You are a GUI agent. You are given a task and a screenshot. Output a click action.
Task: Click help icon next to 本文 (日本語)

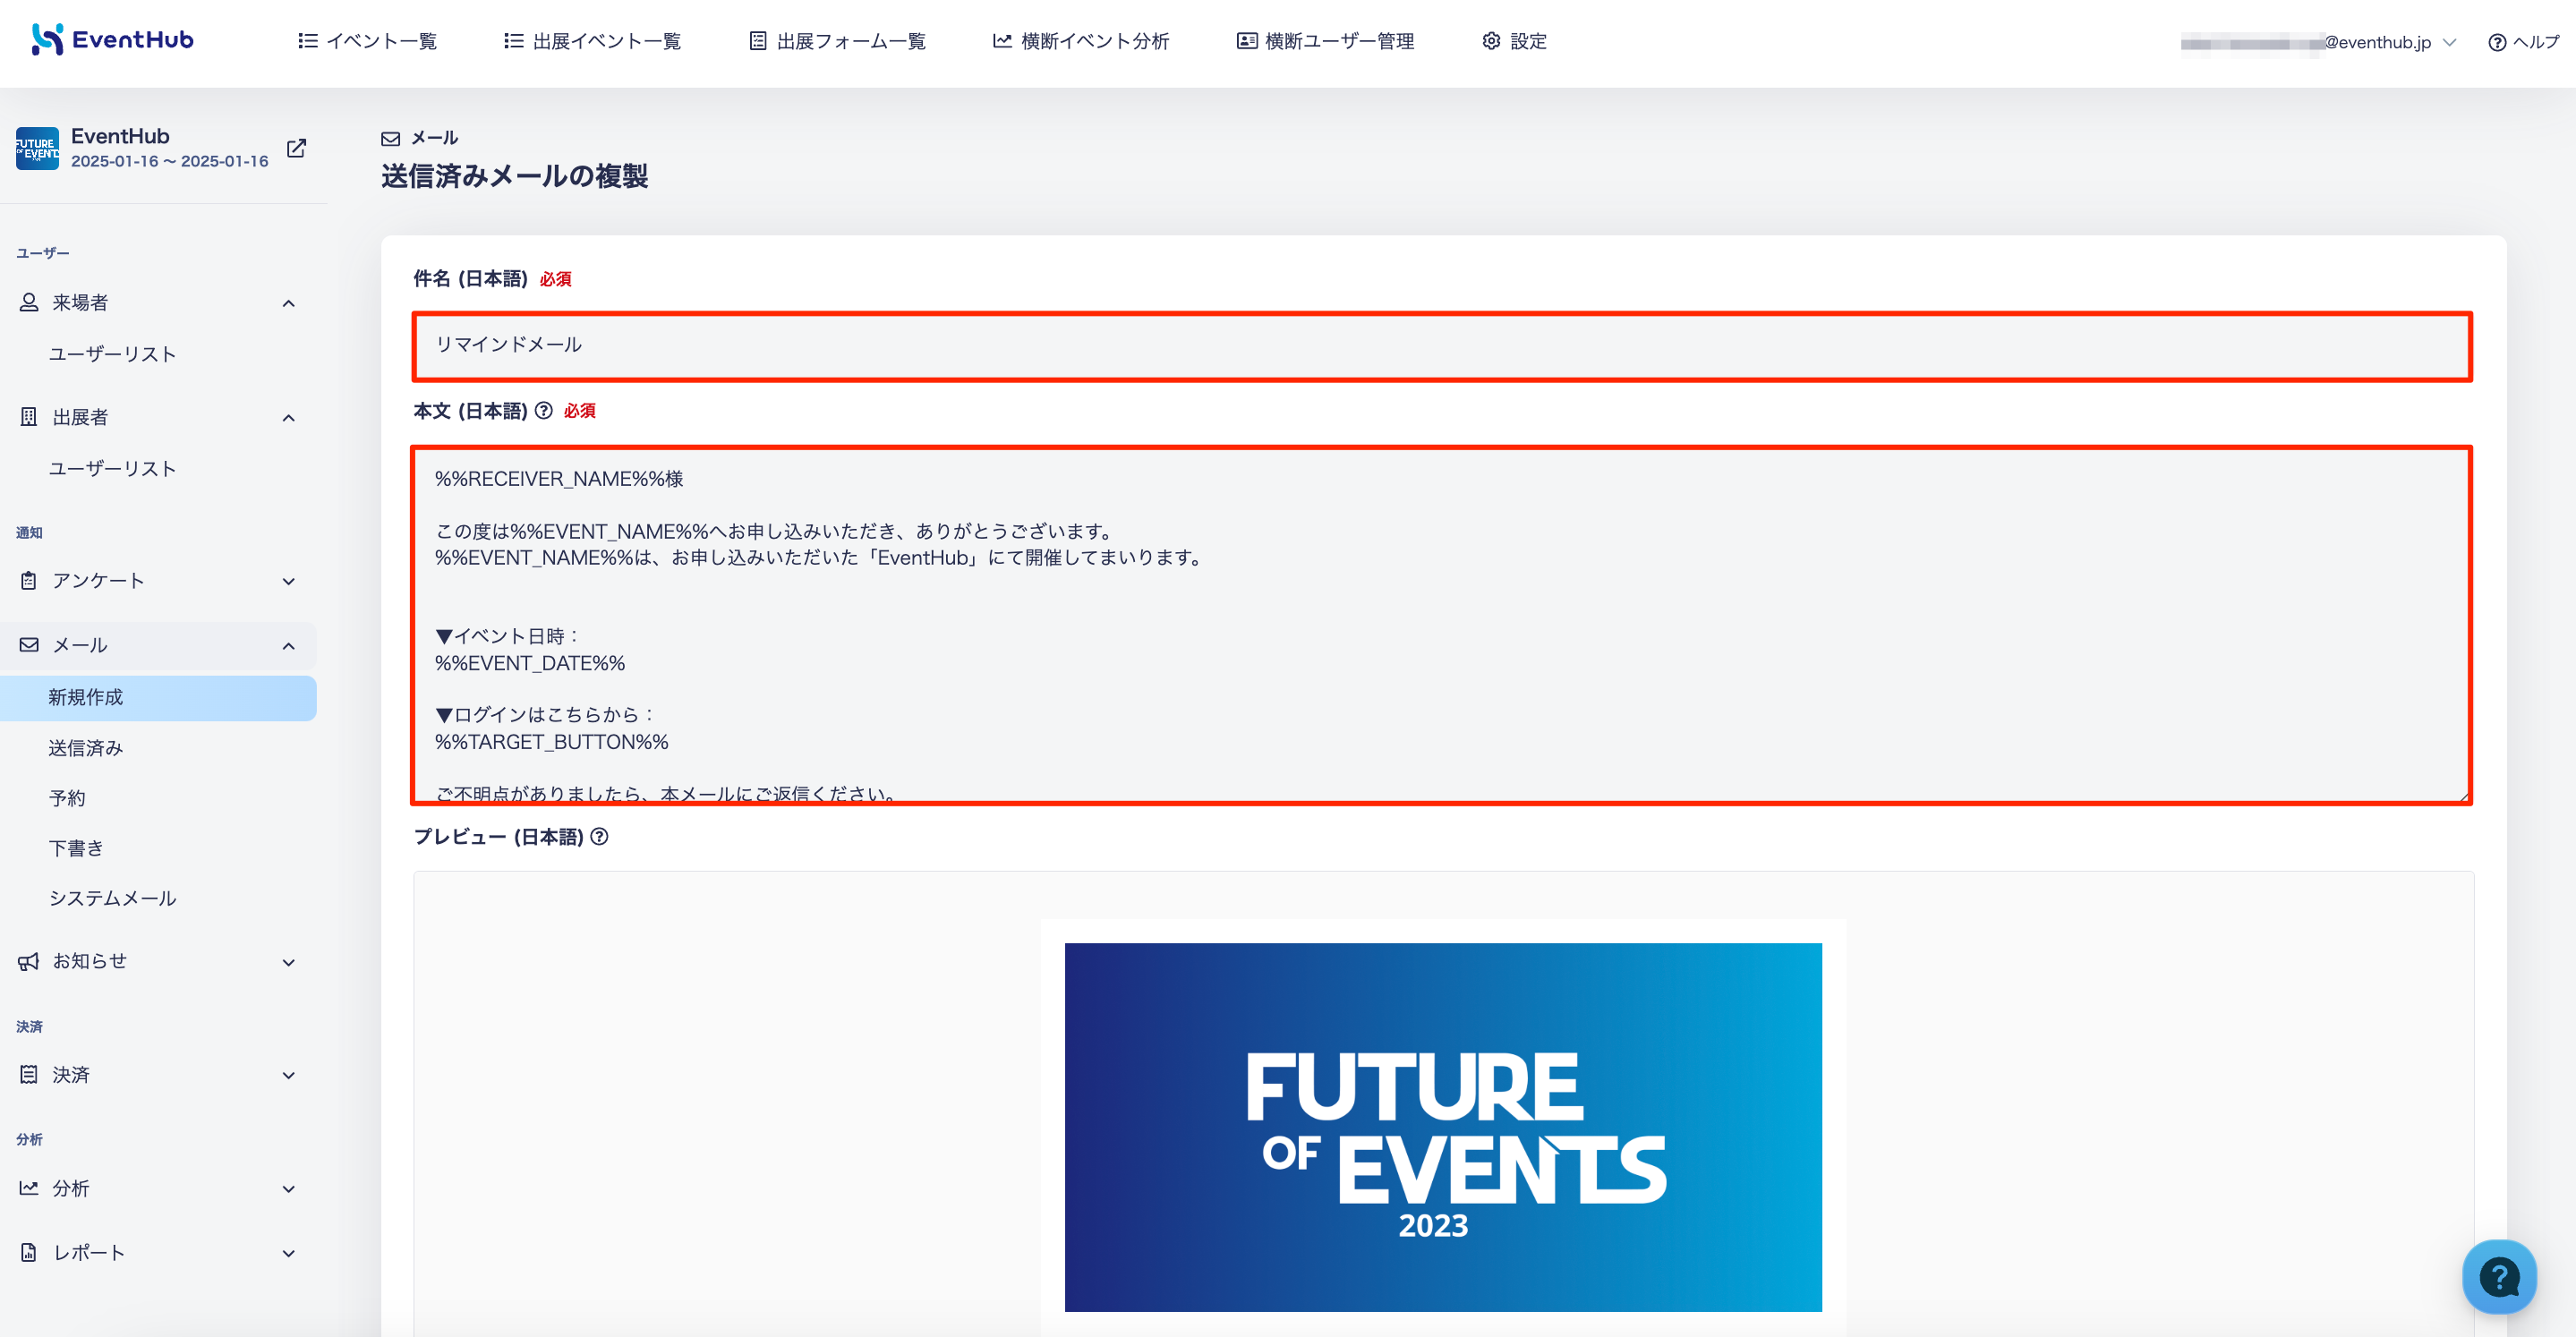point(544,410)
